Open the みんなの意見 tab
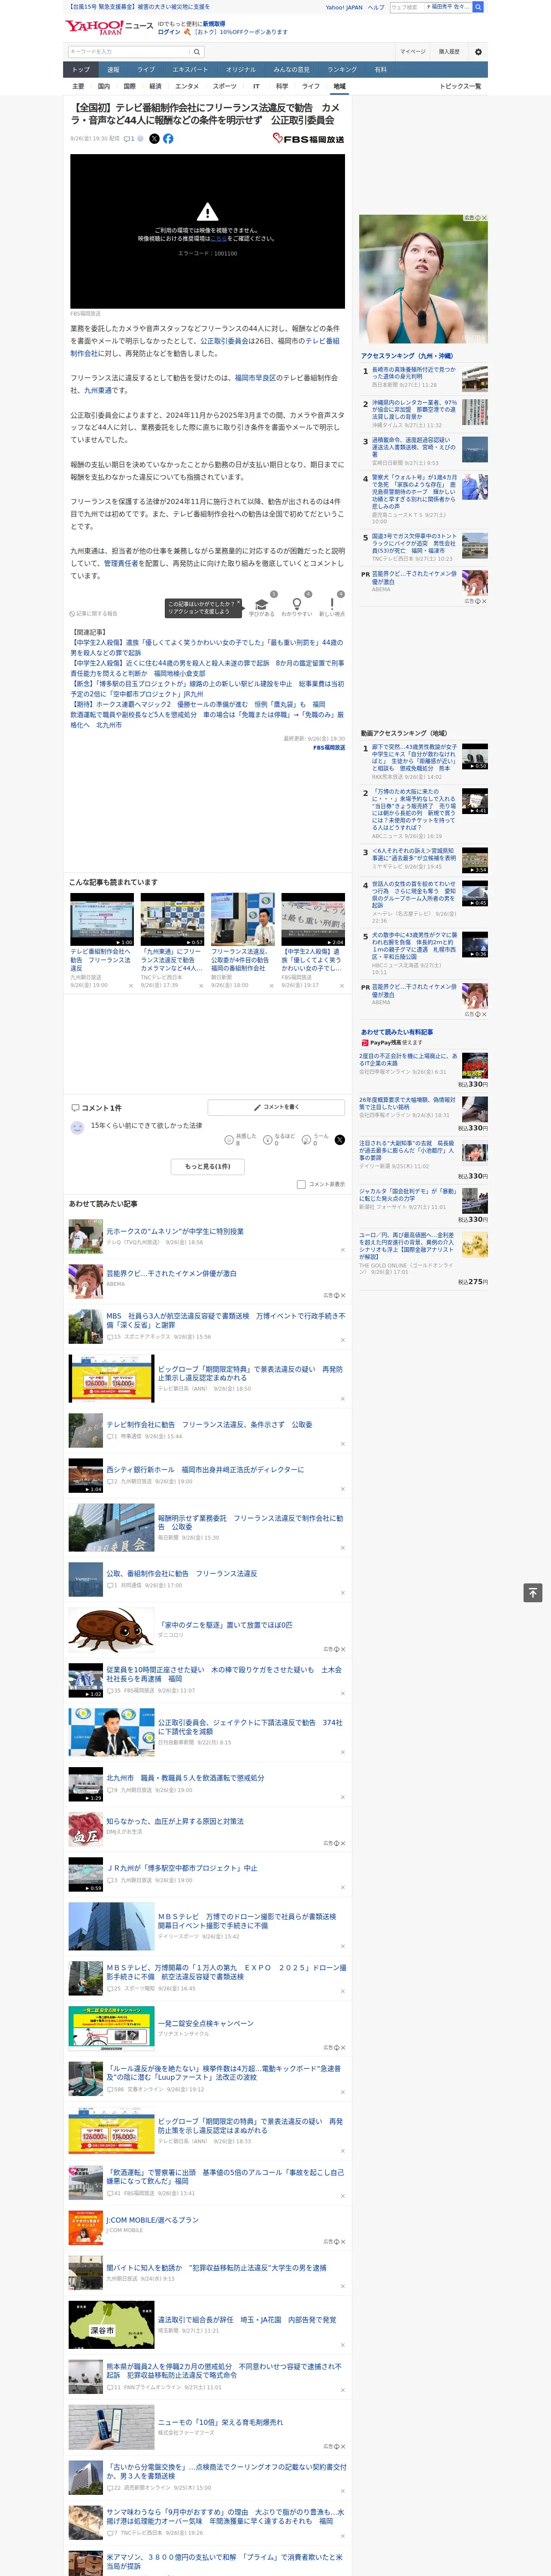 coord(292,70)
